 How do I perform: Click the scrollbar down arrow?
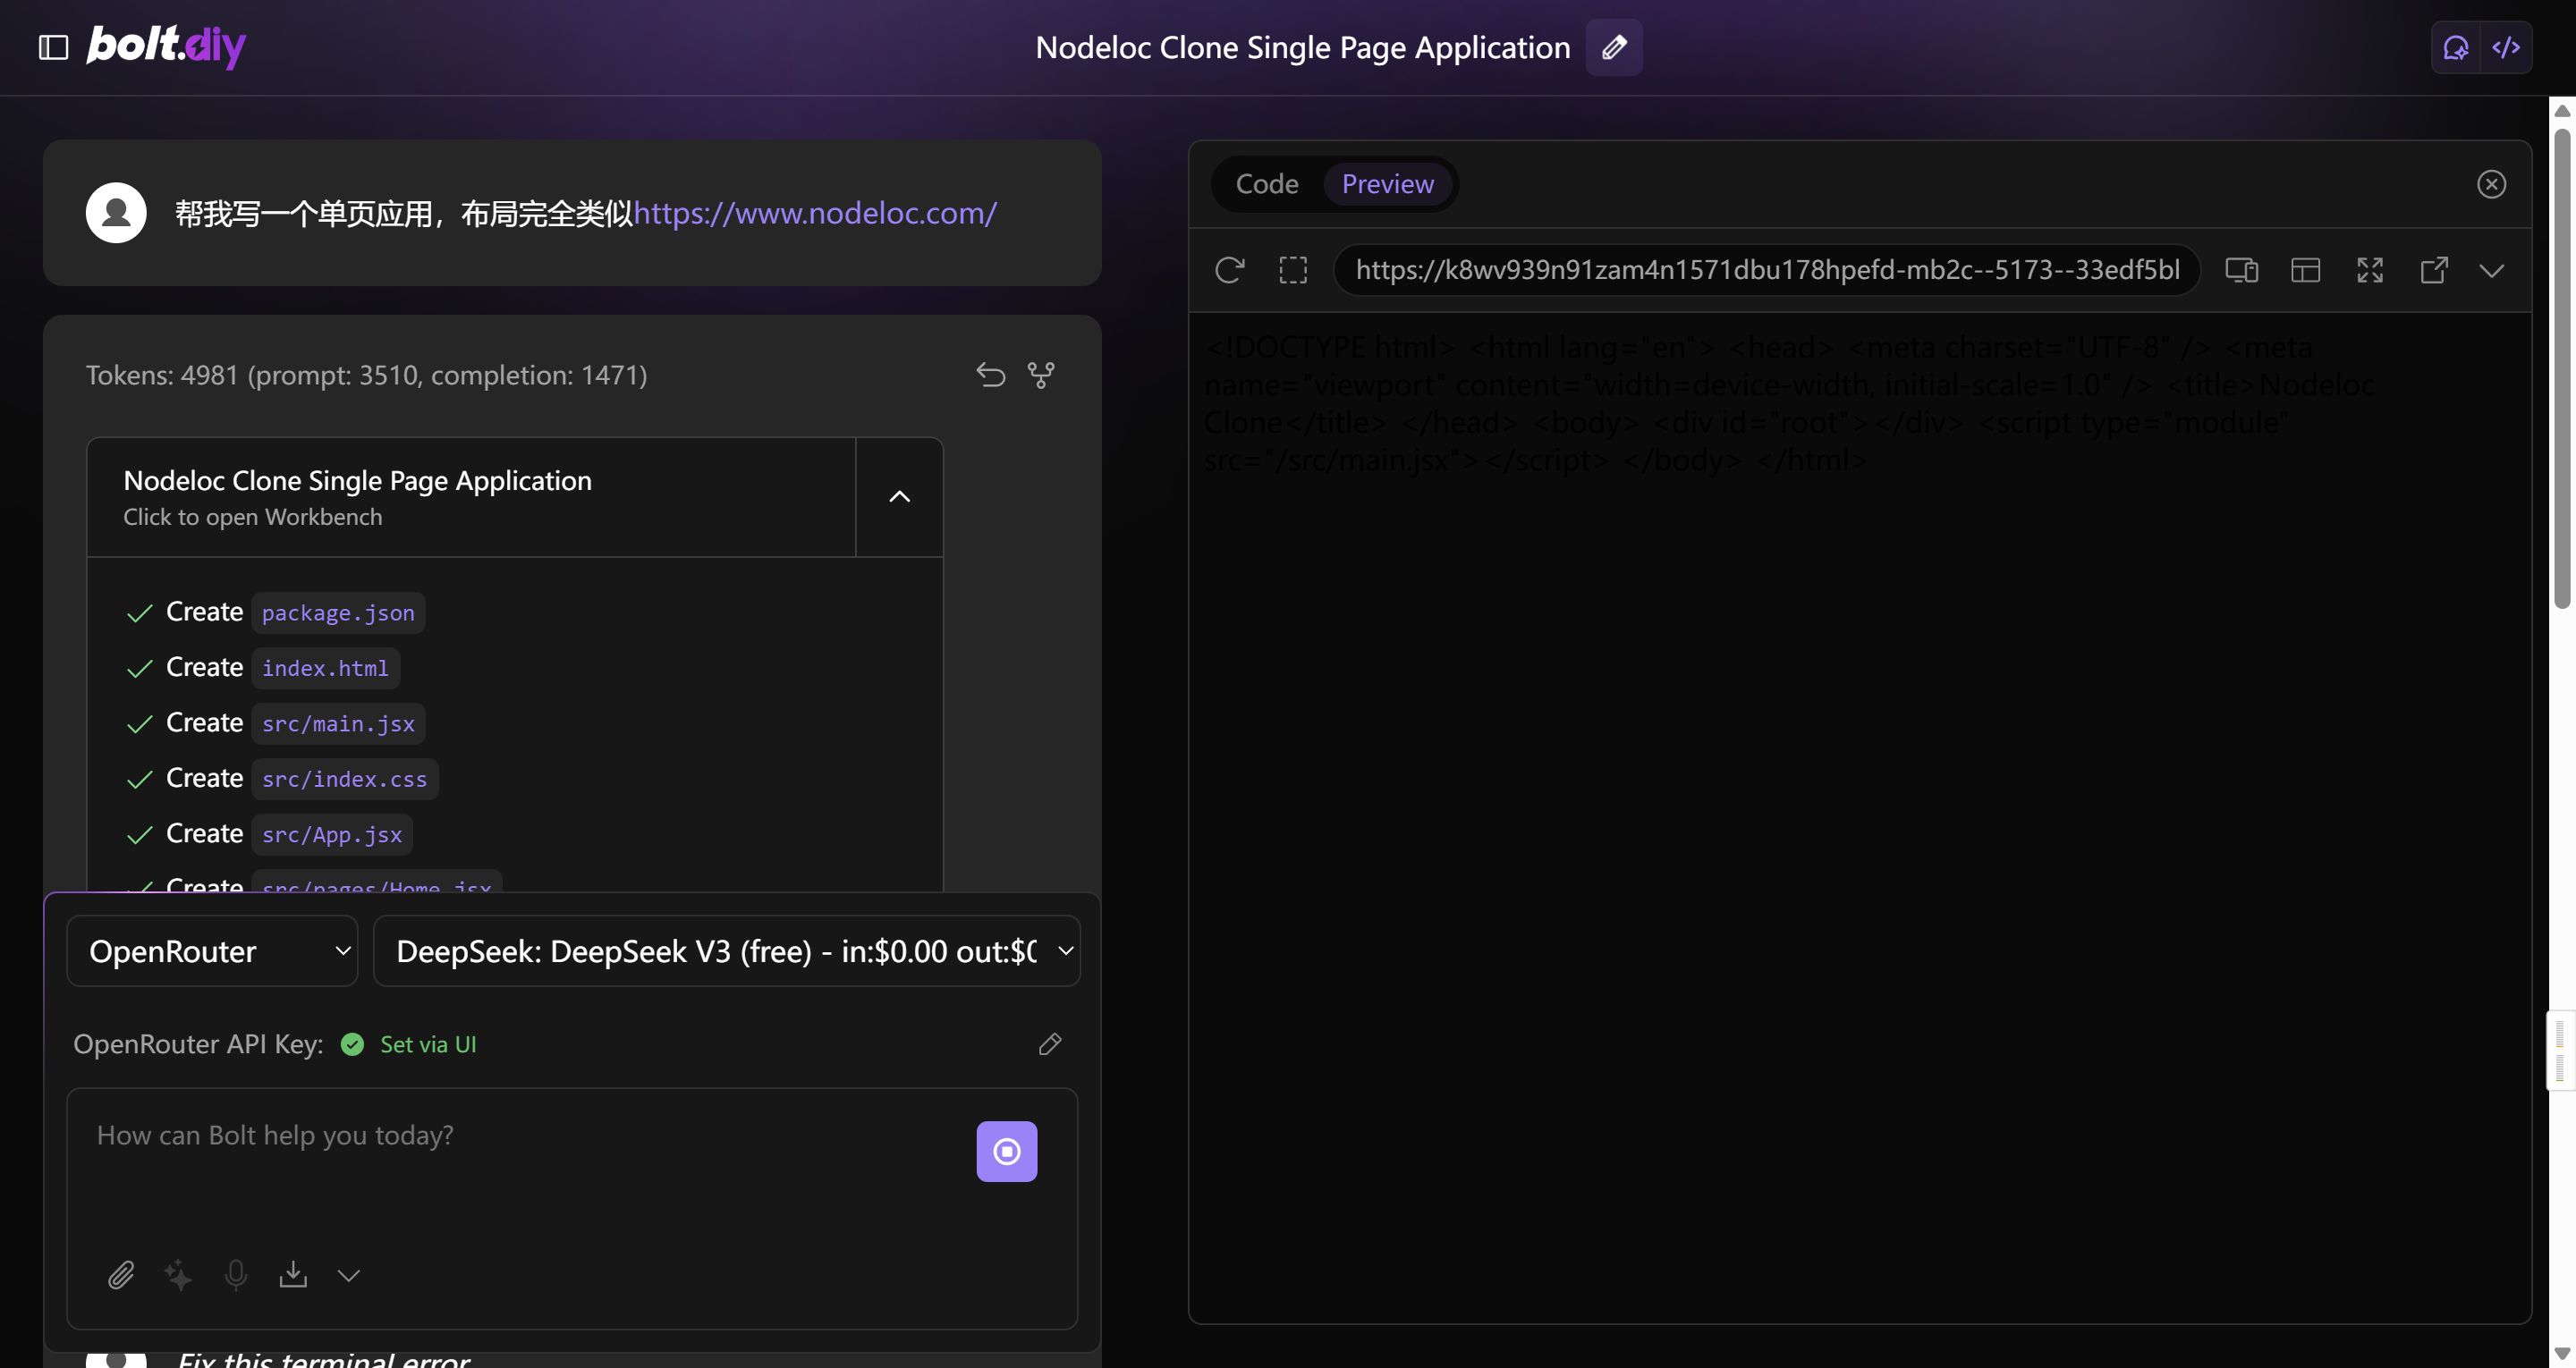2562,1353
